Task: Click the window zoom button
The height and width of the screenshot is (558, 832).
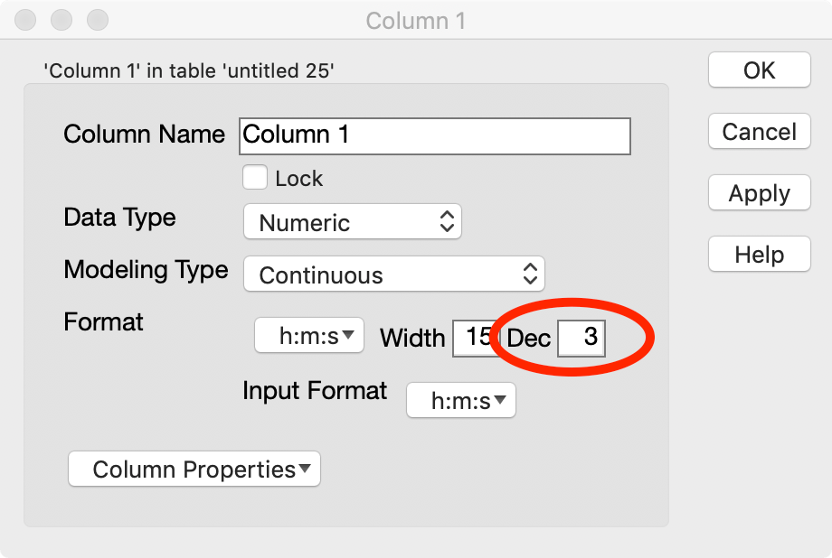Action: 97,19
